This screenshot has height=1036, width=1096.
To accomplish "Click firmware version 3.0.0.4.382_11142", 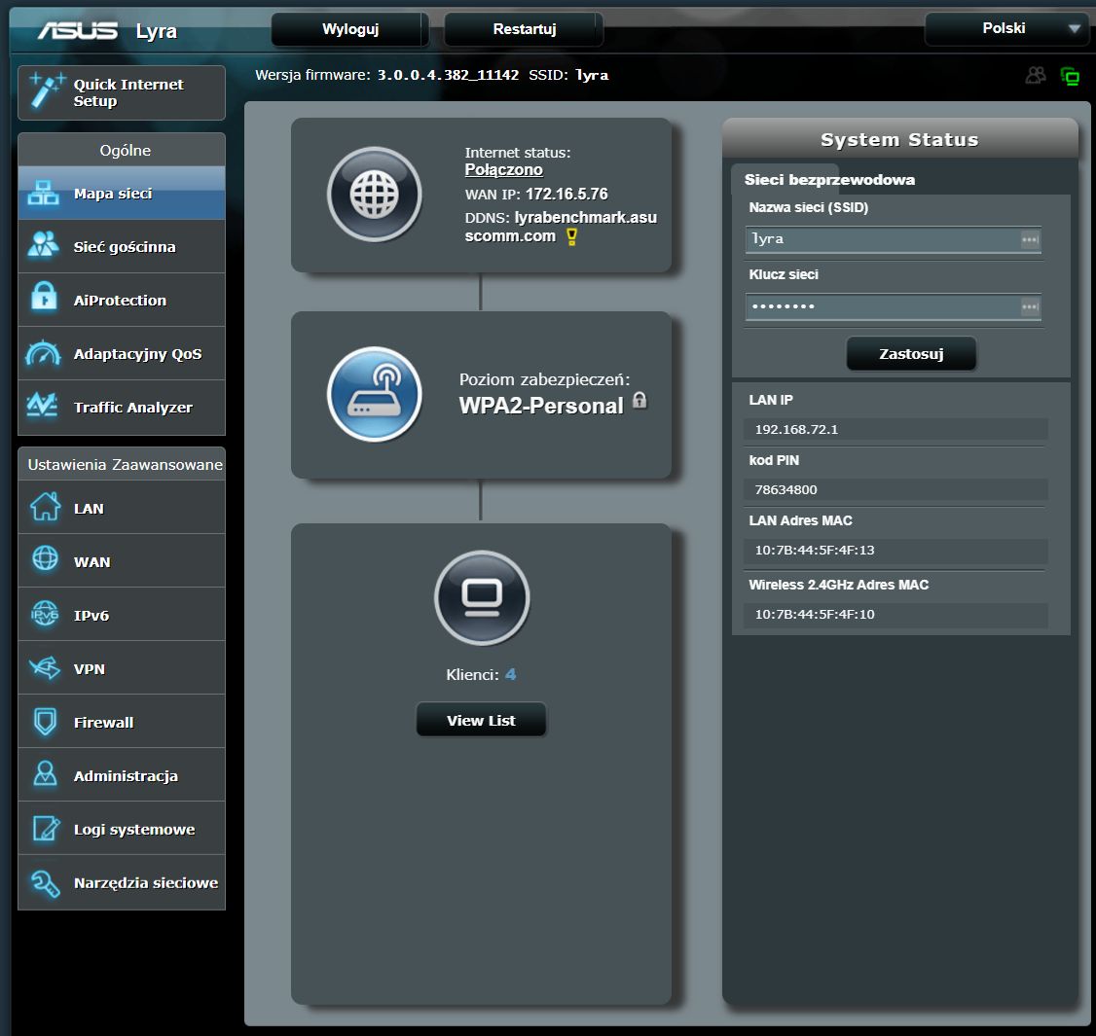I will 448,75.
